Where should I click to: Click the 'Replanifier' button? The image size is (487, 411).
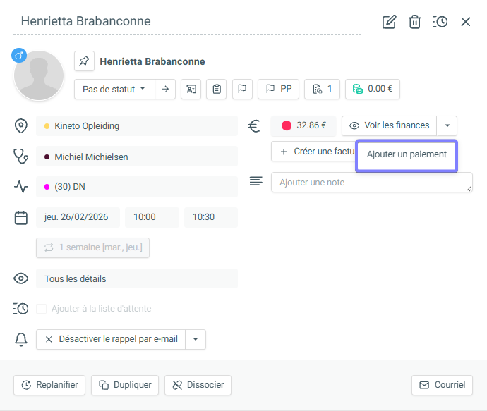tap(49, 385)
